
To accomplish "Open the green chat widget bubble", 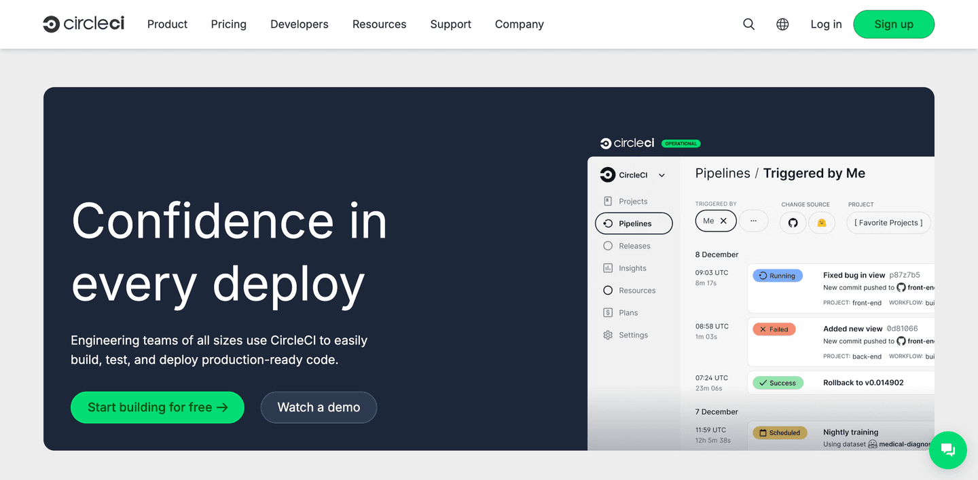I will (x=947, y=449).
